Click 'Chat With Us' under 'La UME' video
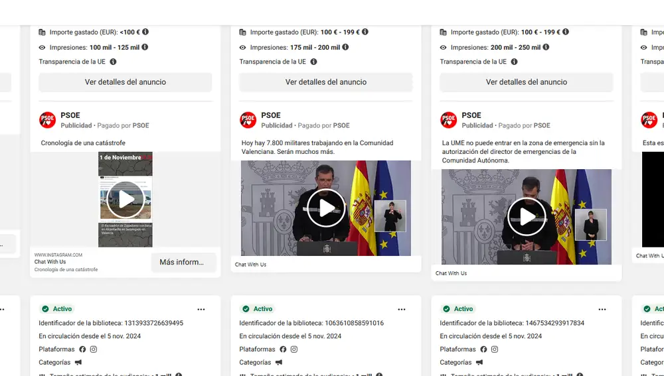This screenshot has width=664, height=376. 451,273
